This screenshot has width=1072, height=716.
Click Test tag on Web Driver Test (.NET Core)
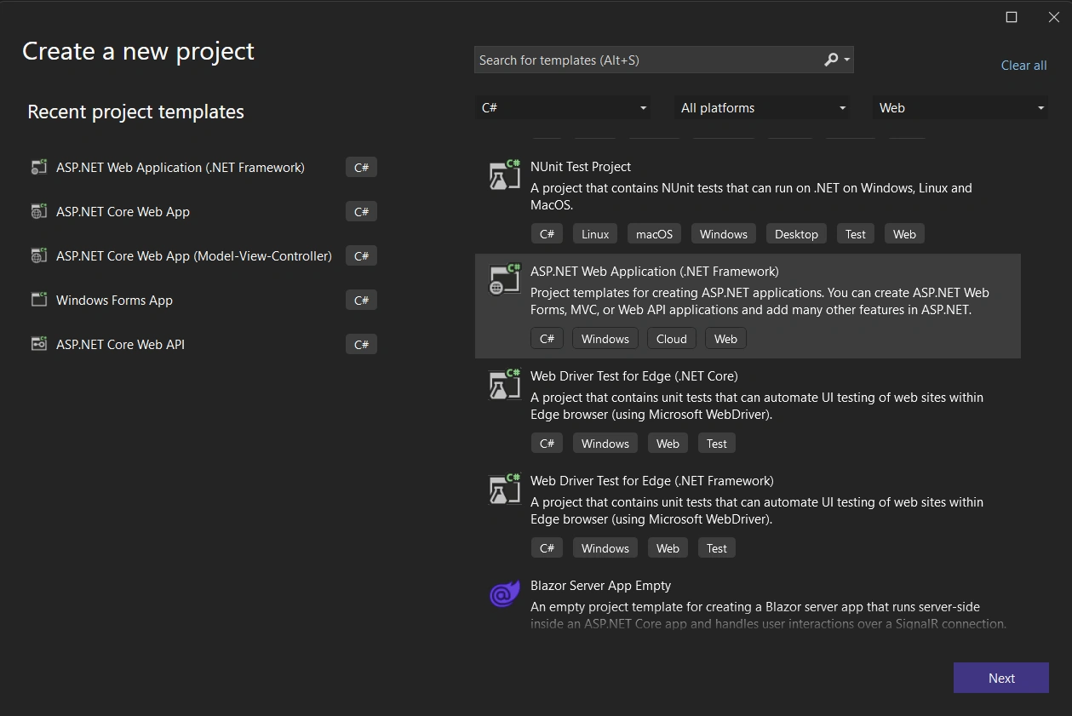(717, 444)
